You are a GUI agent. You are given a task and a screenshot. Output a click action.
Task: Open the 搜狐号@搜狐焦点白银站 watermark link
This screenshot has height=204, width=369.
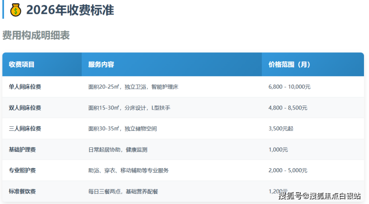coord(319,196)
